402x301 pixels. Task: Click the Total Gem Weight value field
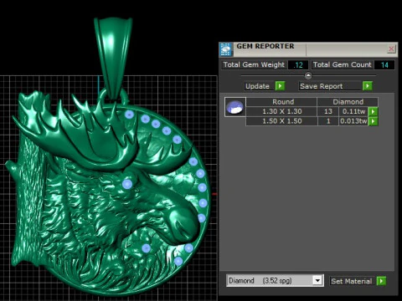pyautogui.click(x=298, y=65)
